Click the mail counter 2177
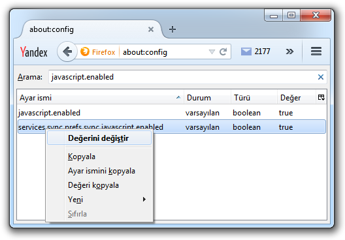345x240 pixels. [x=262, y=52]
